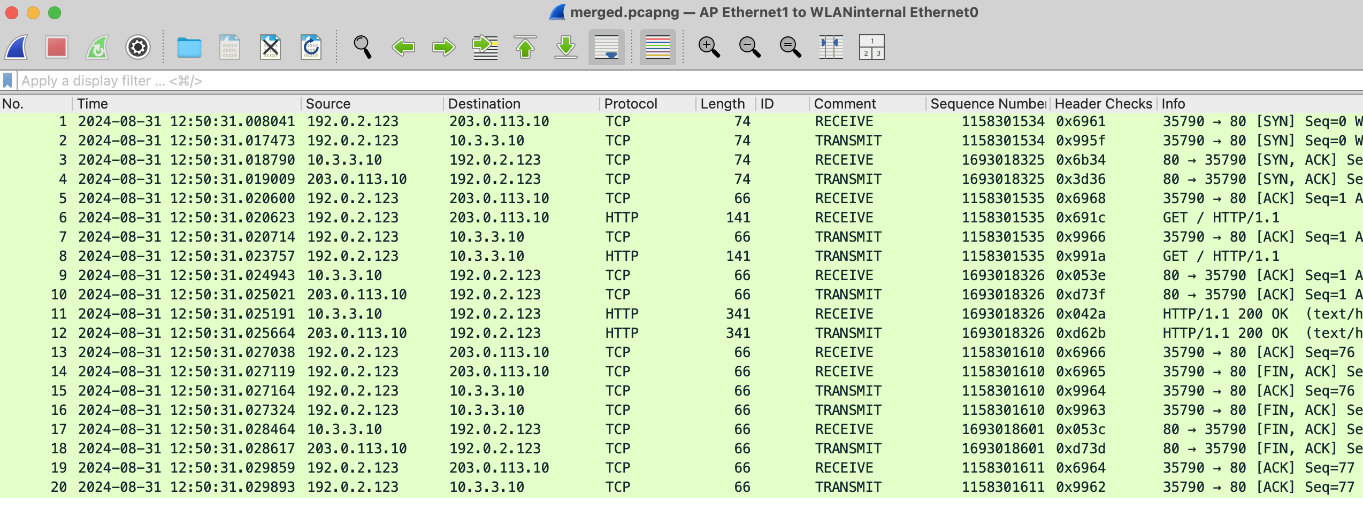The image size is (1363, 510).
Task: Save the capture file
Action: click(x=229, y=48)
